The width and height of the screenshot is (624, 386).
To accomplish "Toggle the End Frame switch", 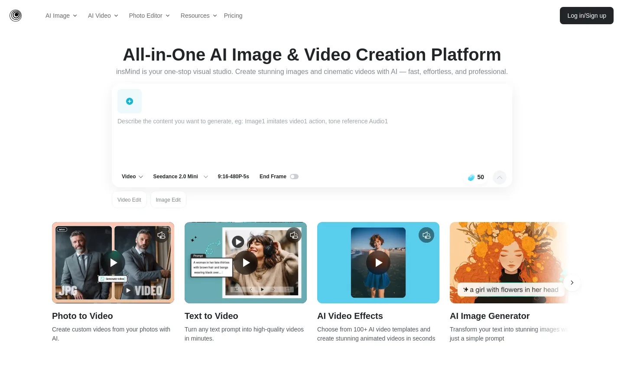I will 294,177.
